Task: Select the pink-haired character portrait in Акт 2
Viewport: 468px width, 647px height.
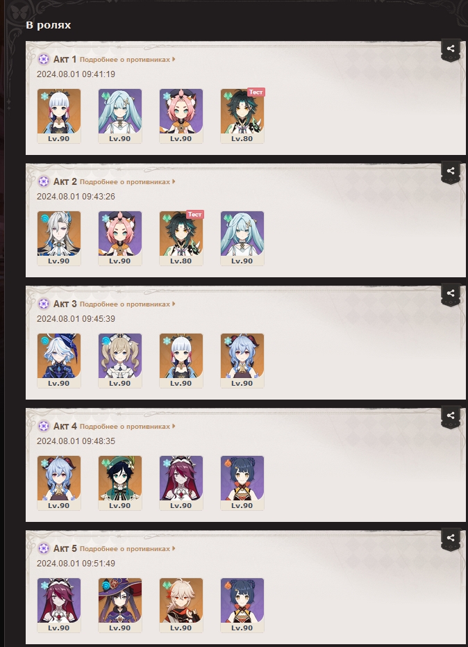Action: (x=120, y=238)
